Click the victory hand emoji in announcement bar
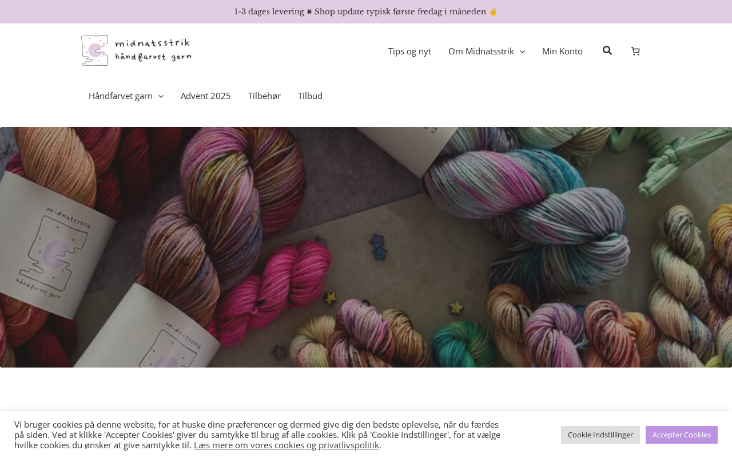 (x=493, y=11)
